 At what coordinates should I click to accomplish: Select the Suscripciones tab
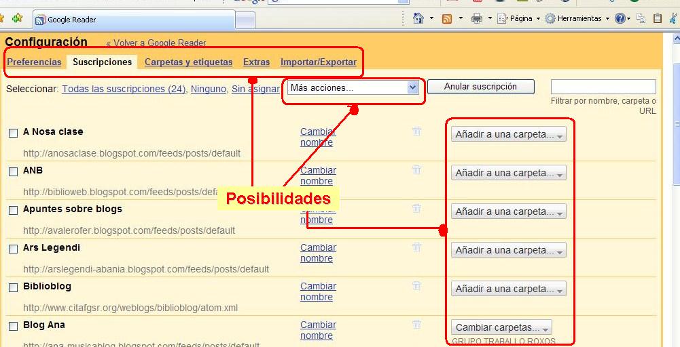tap(103, 62)
